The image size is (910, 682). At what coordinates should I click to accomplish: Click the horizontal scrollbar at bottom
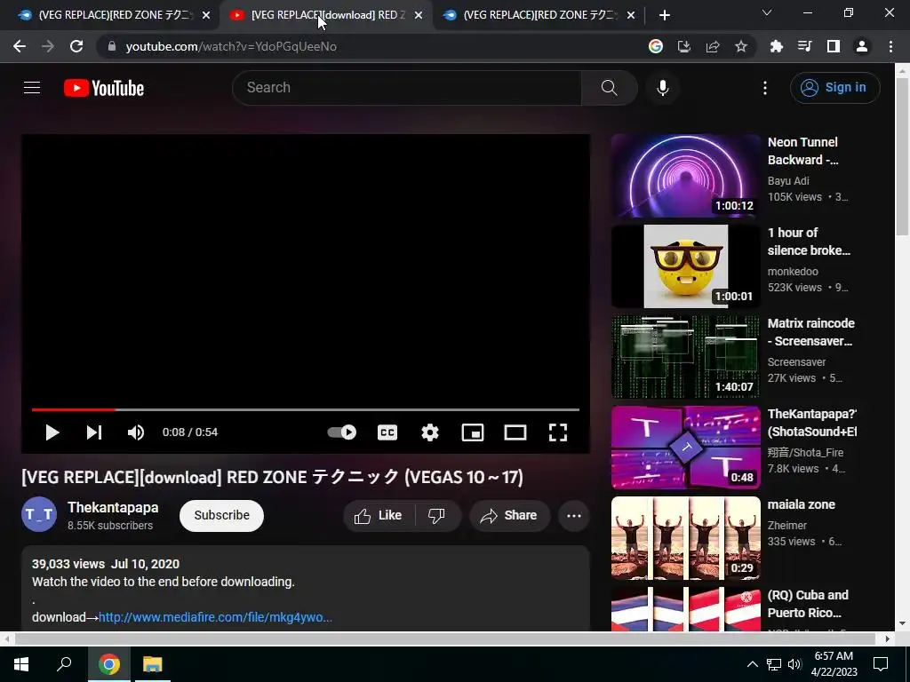446,638
